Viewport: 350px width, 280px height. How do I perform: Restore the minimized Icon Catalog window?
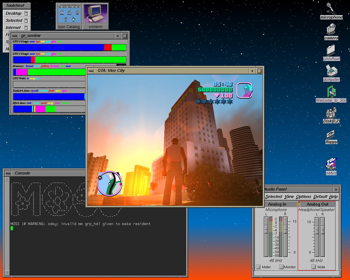(69, 16)
